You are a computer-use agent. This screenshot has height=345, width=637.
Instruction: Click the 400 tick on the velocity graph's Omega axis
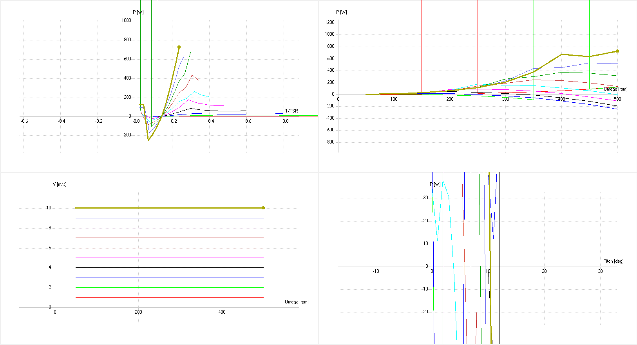(x=222, y=312)
